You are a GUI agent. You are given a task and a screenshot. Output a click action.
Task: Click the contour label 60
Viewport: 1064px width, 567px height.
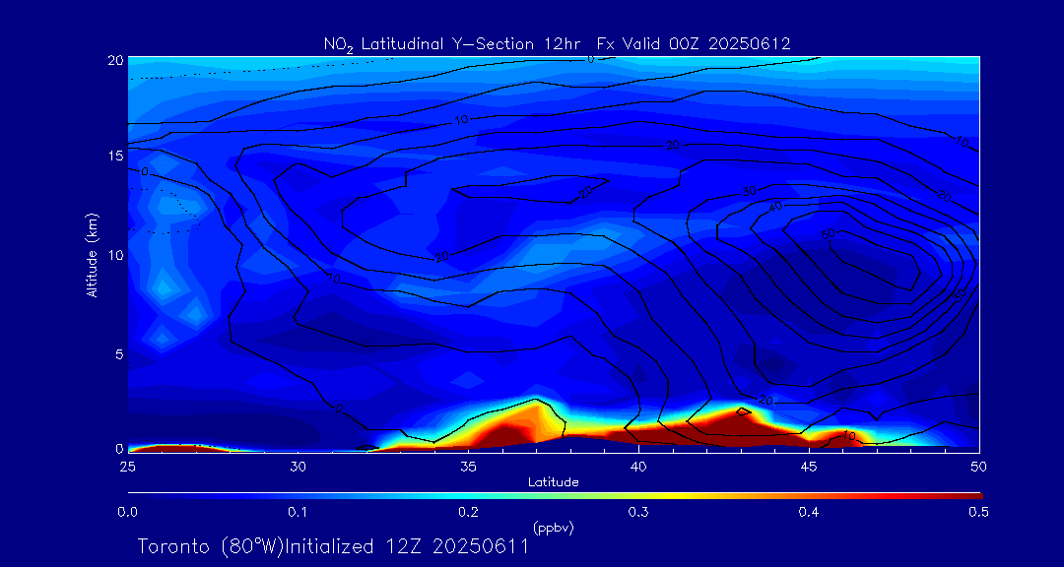(x=828, y=235)
